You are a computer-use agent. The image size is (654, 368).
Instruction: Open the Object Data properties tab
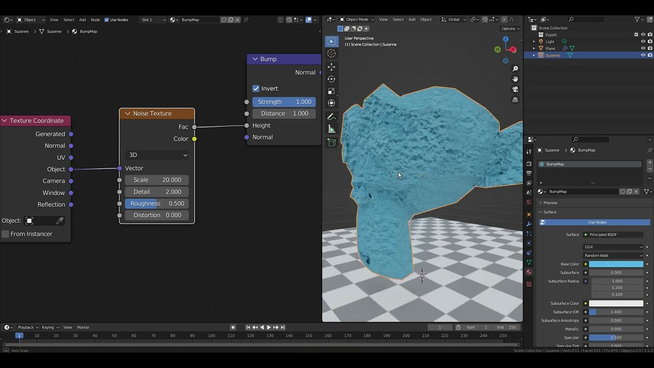(x=529, y=262)
